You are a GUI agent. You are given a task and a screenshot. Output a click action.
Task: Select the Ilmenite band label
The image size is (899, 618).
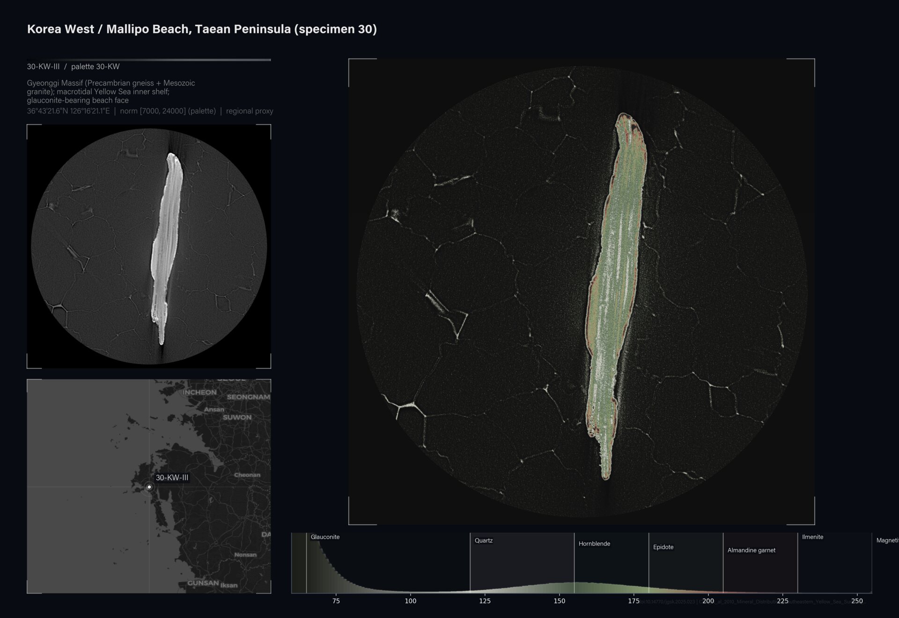[812, 537]
